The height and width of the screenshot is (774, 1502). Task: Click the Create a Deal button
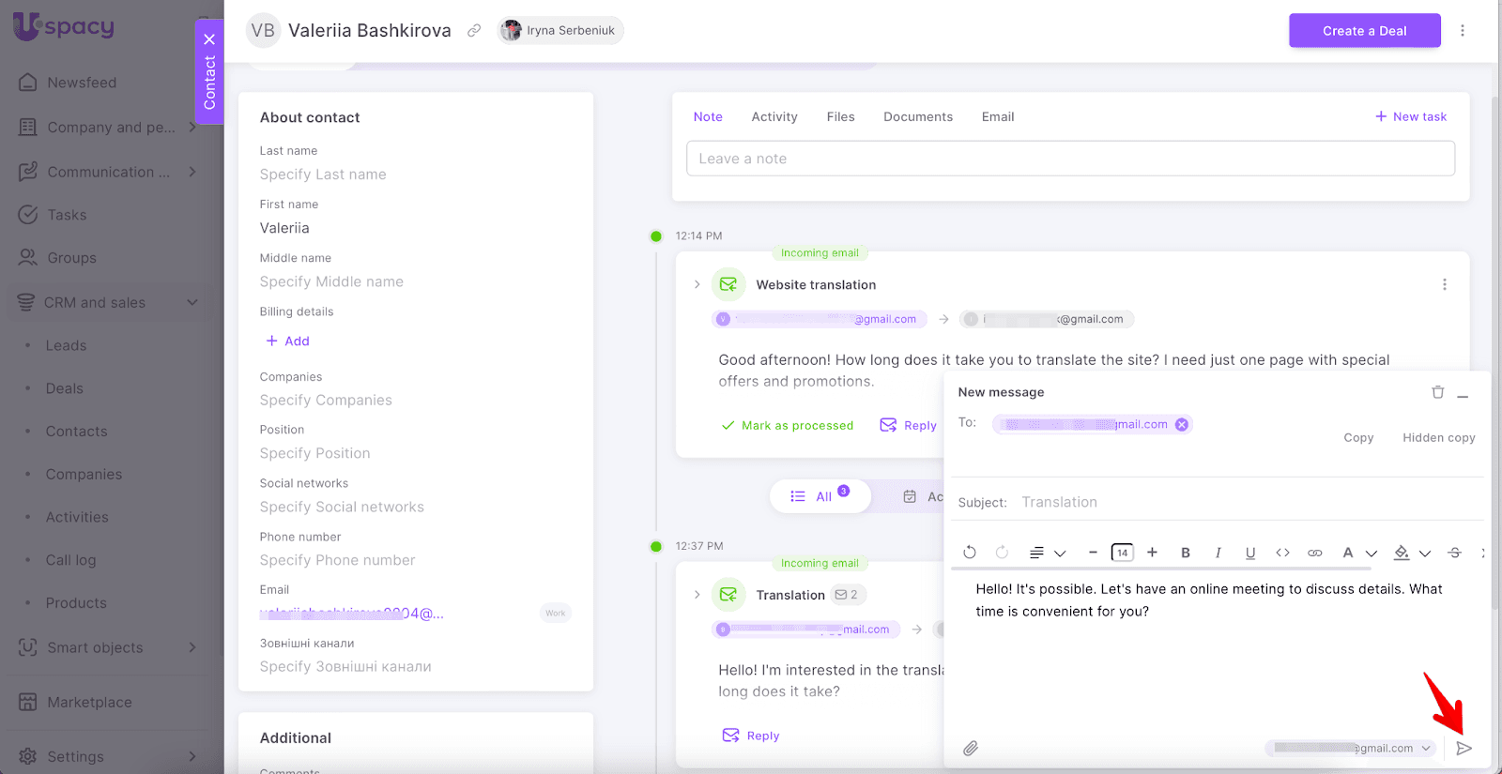1364,31
